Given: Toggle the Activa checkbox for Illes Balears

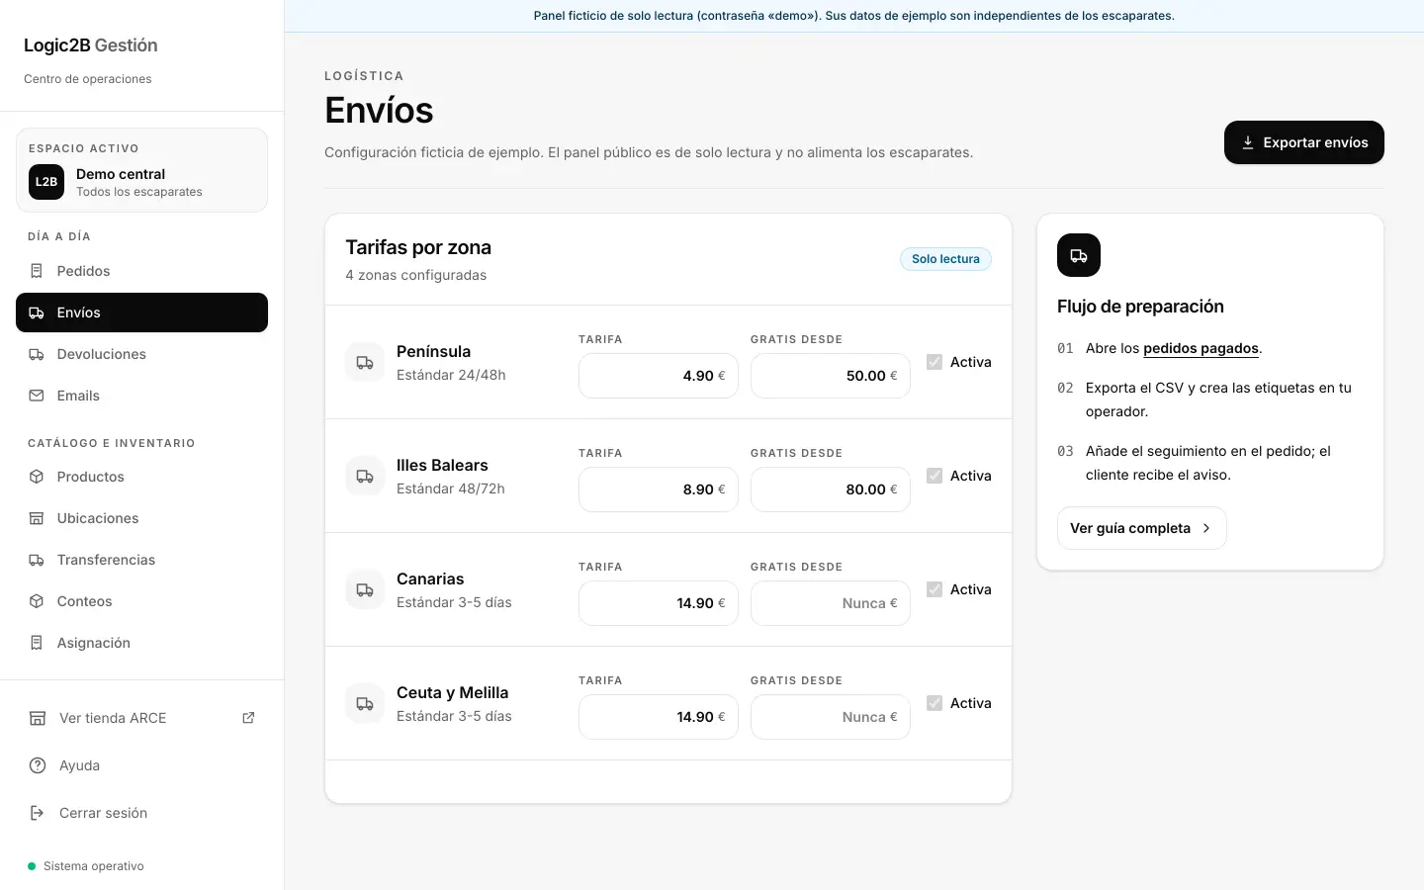Looking at the screenshot, I should coord(934,476).
